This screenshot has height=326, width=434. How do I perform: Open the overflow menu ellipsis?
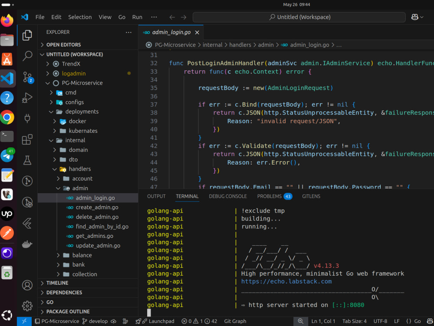tap(154, 17)
